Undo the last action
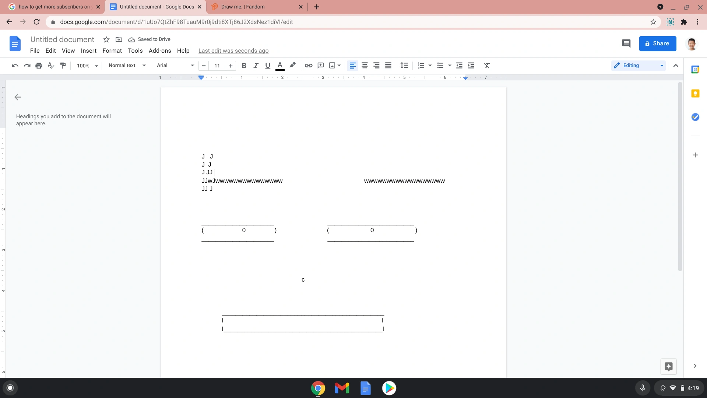Viewport: 707px width, 398px height. pyautogui.click(x=14, y=66)
